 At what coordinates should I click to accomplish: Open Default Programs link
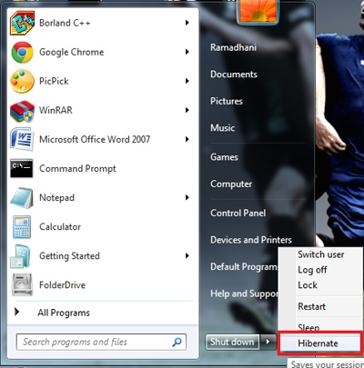(244, 266)
